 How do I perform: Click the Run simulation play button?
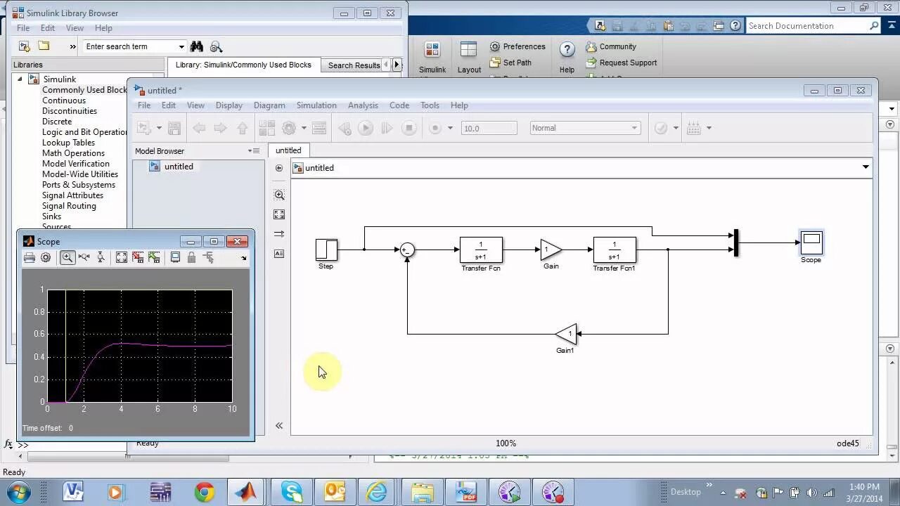[x=365, y=128]
